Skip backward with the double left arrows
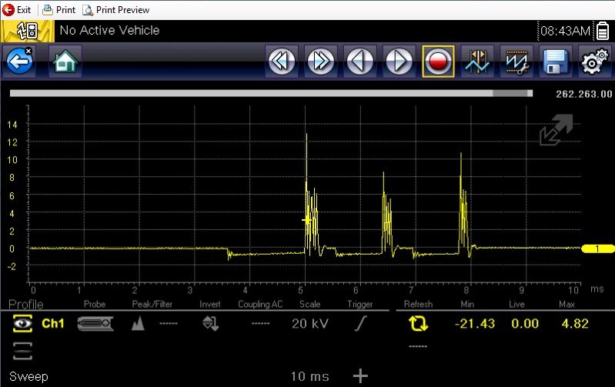 tap(282, 62)
